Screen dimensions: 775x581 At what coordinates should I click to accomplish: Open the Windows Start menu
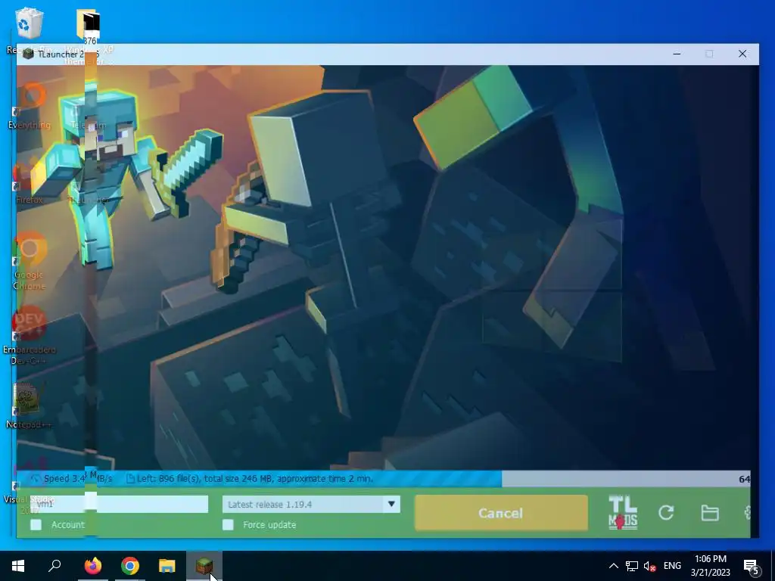(18, 566)
